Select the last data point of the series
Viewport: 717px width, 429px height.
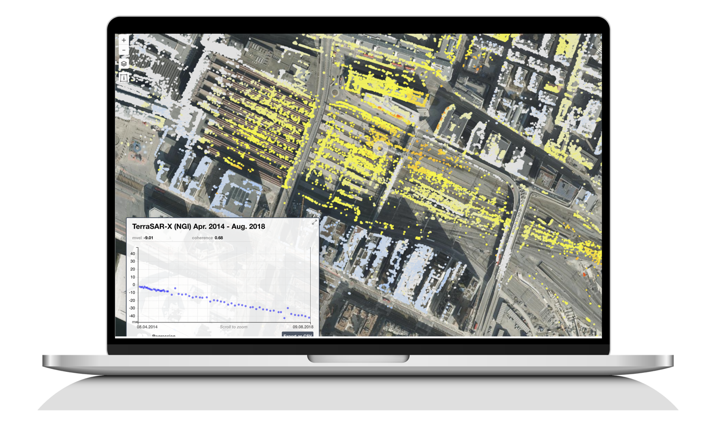(x=309, y=317)
